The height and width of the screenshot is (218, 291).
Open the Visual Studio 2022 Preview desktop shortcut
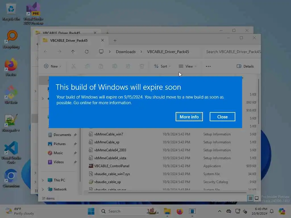click(33, 14)
